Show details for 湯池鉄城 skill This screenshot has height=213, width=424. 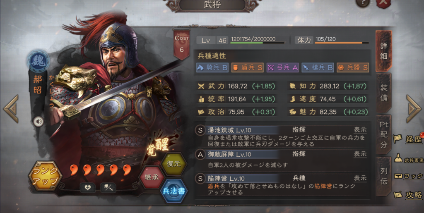coord(360,130)
